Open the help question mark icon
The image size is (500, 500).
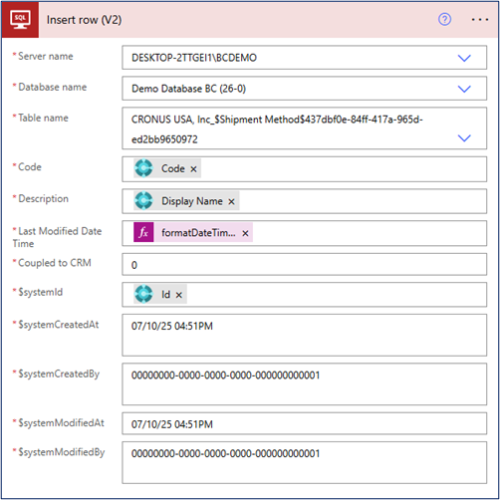coord(444,19)
